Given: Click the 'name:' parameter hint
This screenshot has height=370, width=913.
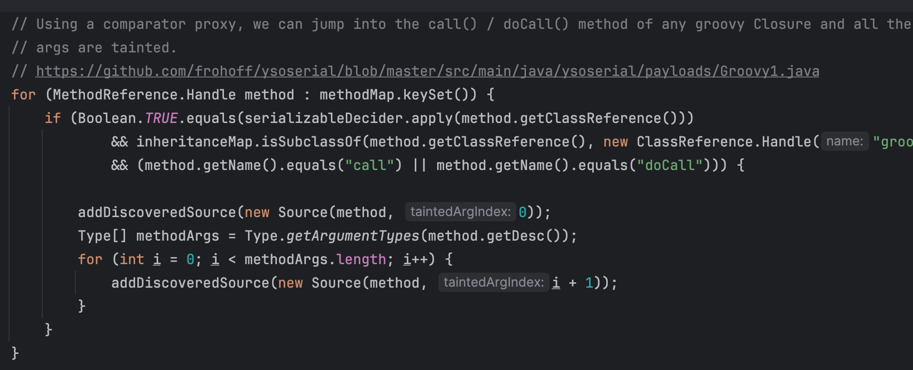Looking at the screenshot, I should pyautogui.click(x=845, y=142).
